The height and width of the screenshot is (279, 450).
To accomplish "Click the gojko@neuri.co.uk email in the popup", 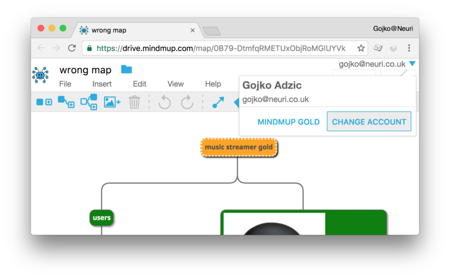I will [x=276, y=99].
